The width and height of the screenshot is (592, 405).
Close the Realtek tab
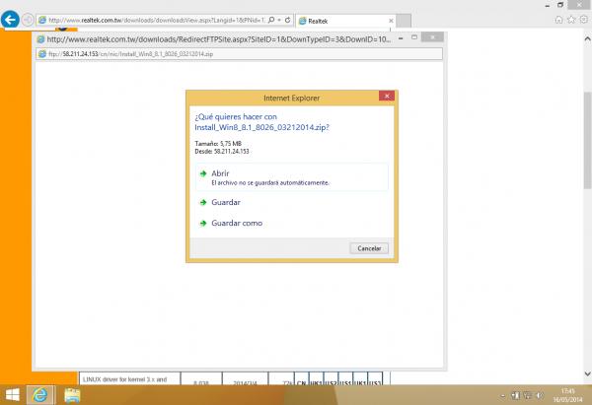coord(391,21)
